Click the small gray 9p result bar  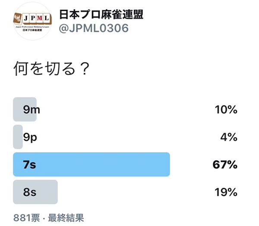[x=18, y=137]
